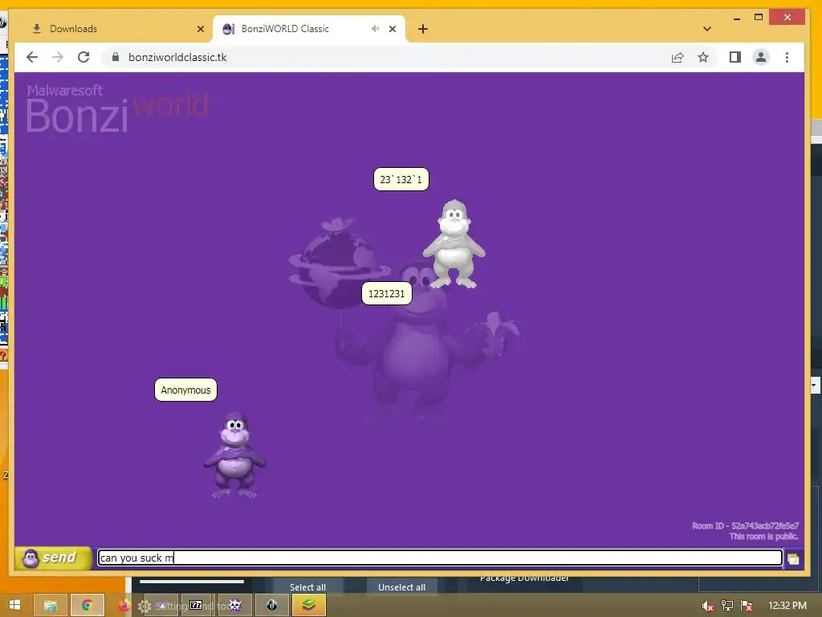Click the 1231231 name bubble
Viewport: 822px width, 617px height.
pos(387,293)
